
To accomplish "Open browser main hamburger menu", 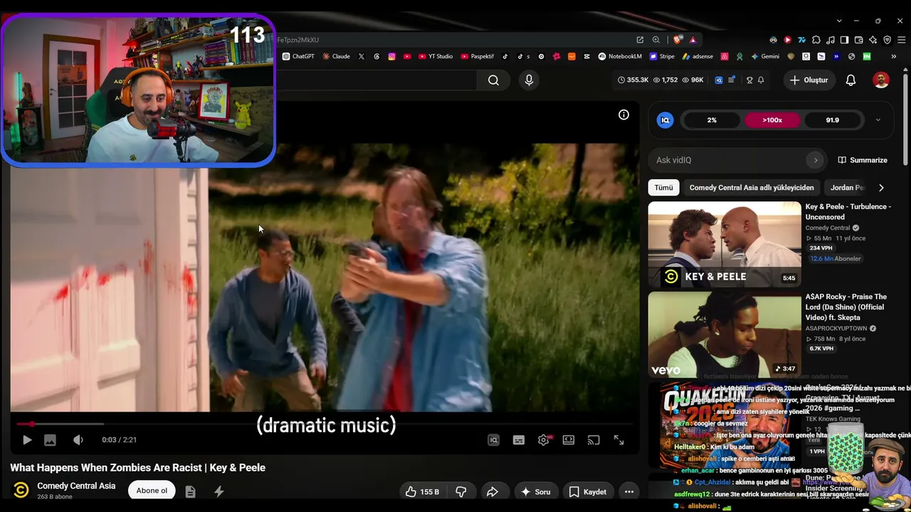I will [x=901, y=40].
